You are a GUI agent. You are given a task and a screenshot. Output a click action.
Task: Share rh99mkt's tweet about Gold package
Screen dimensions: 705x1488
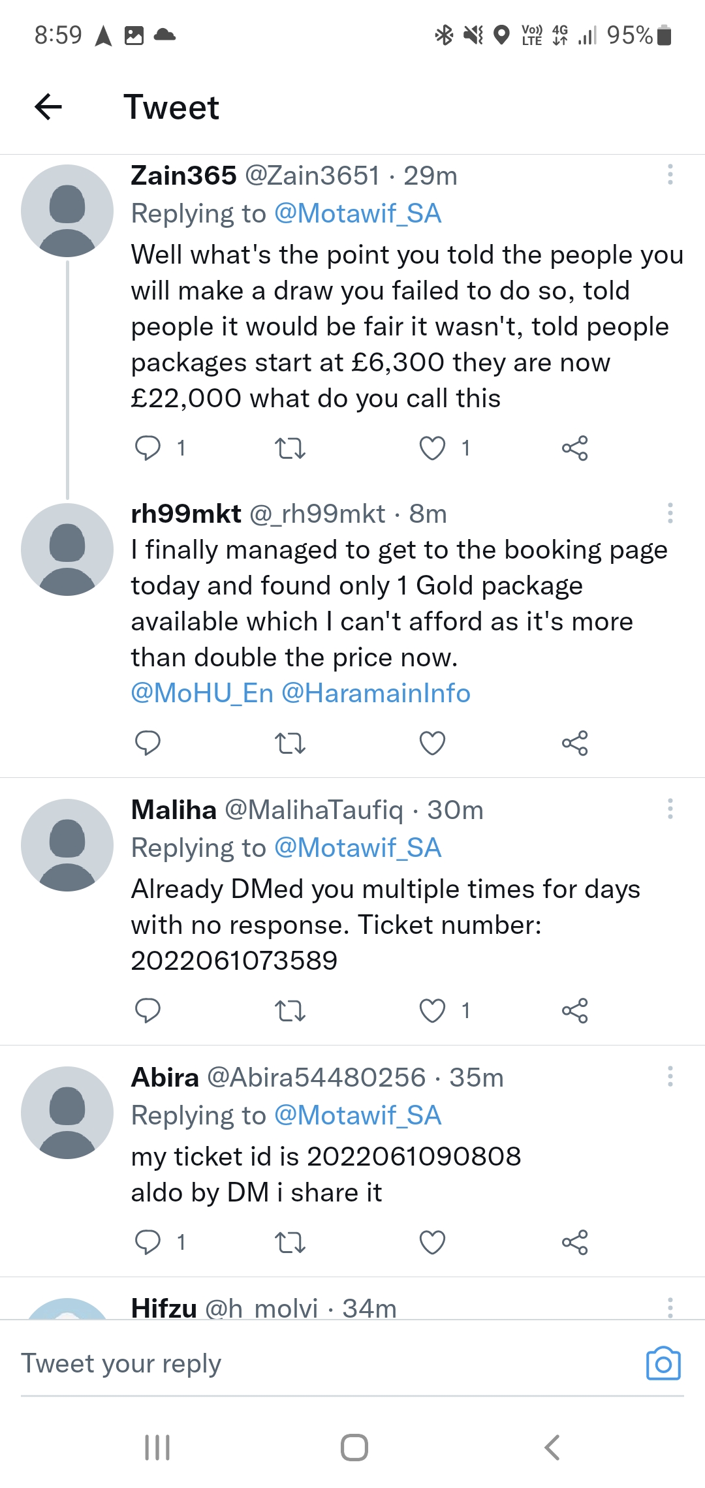574,743
